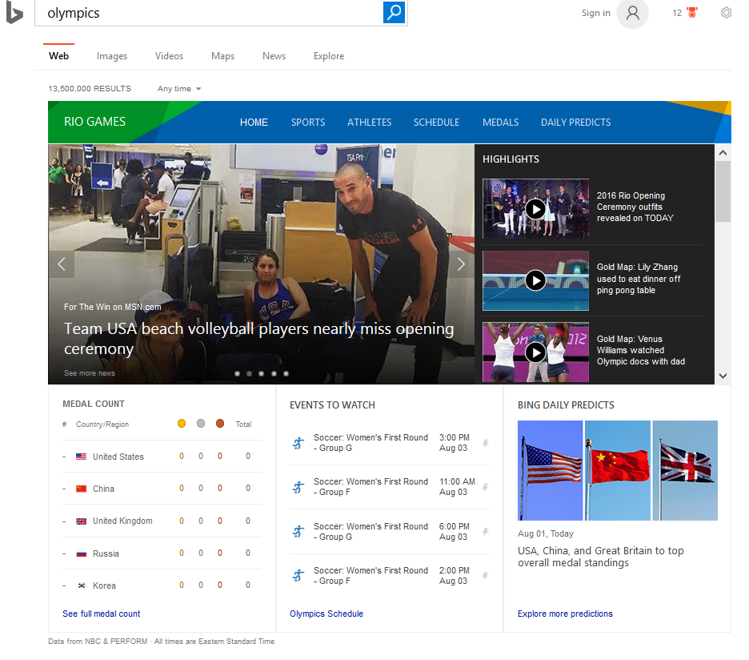749x660 pixels.
Task: Click the highlights scrollbar down arrow
Action: pos(723,376)
